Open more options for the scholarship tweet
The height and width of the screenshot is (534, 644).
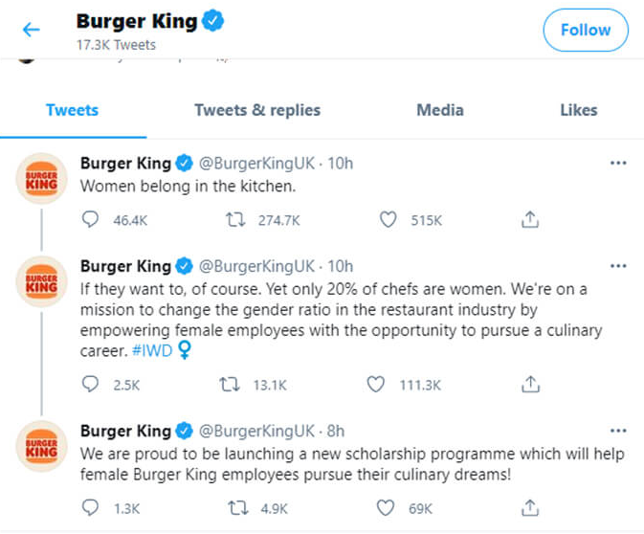(618, 431)
